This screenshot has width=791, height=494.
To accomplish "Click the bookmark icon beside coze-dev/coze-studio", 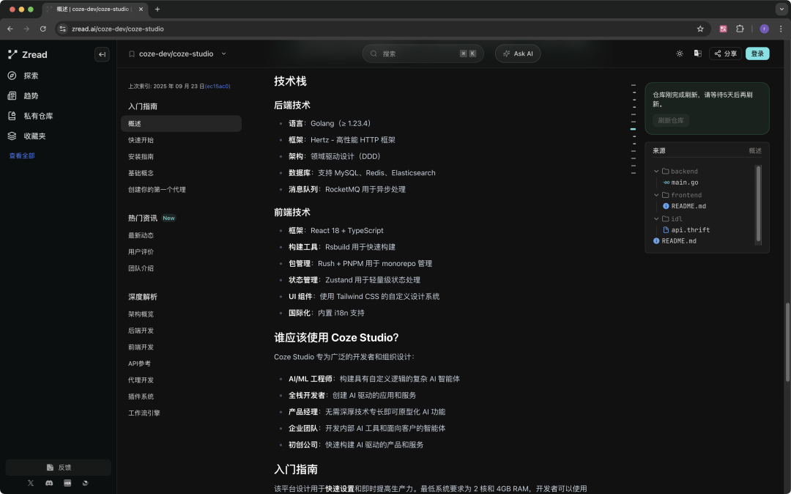I will pyautogui.click(x=132, y=54).
